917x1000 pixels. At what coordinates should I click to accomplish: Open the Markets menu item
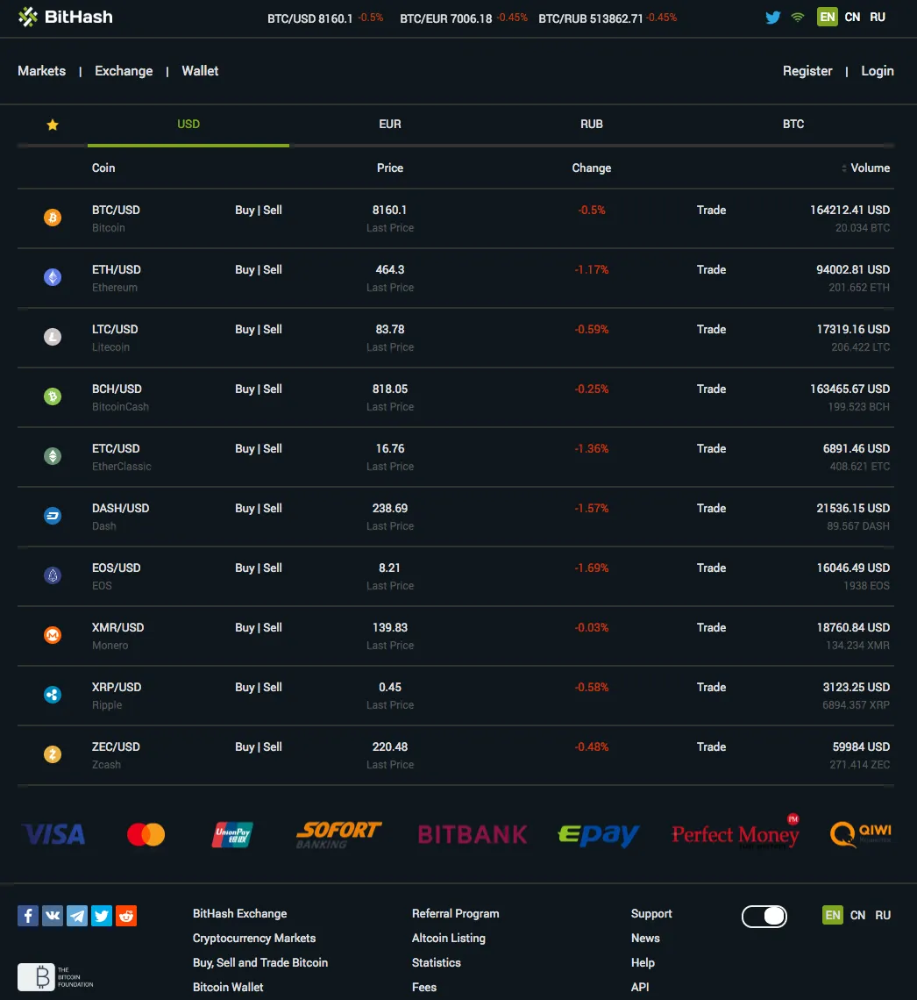click(41, 71)
